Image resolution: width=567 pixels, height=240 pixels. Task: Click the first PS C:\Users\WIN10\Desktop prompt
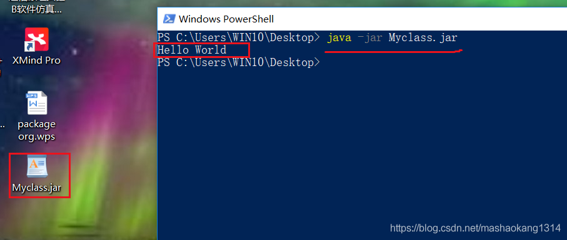coord(239,37)
